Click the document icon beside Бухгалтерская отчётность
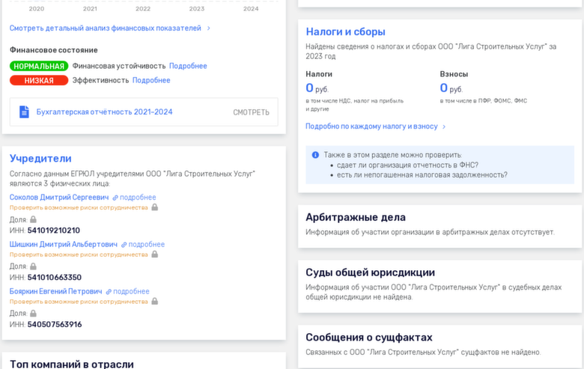This screenshot has height=369, width=584. (x=24, y=112)
